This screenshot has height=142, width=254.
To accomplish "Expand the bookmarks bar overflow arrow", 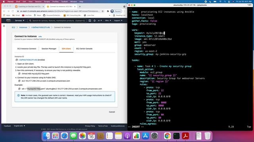I will 110,15.
